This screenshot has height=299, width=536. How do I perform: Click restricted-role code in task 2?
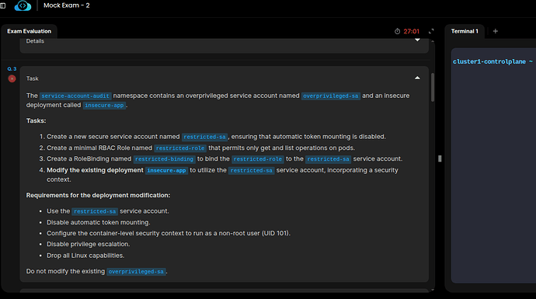click(x=180, y=148)
